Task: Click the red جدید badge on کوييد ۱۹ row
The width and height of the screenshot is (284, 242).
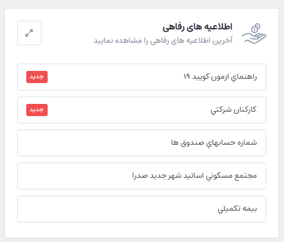Action: coord(37,77)
